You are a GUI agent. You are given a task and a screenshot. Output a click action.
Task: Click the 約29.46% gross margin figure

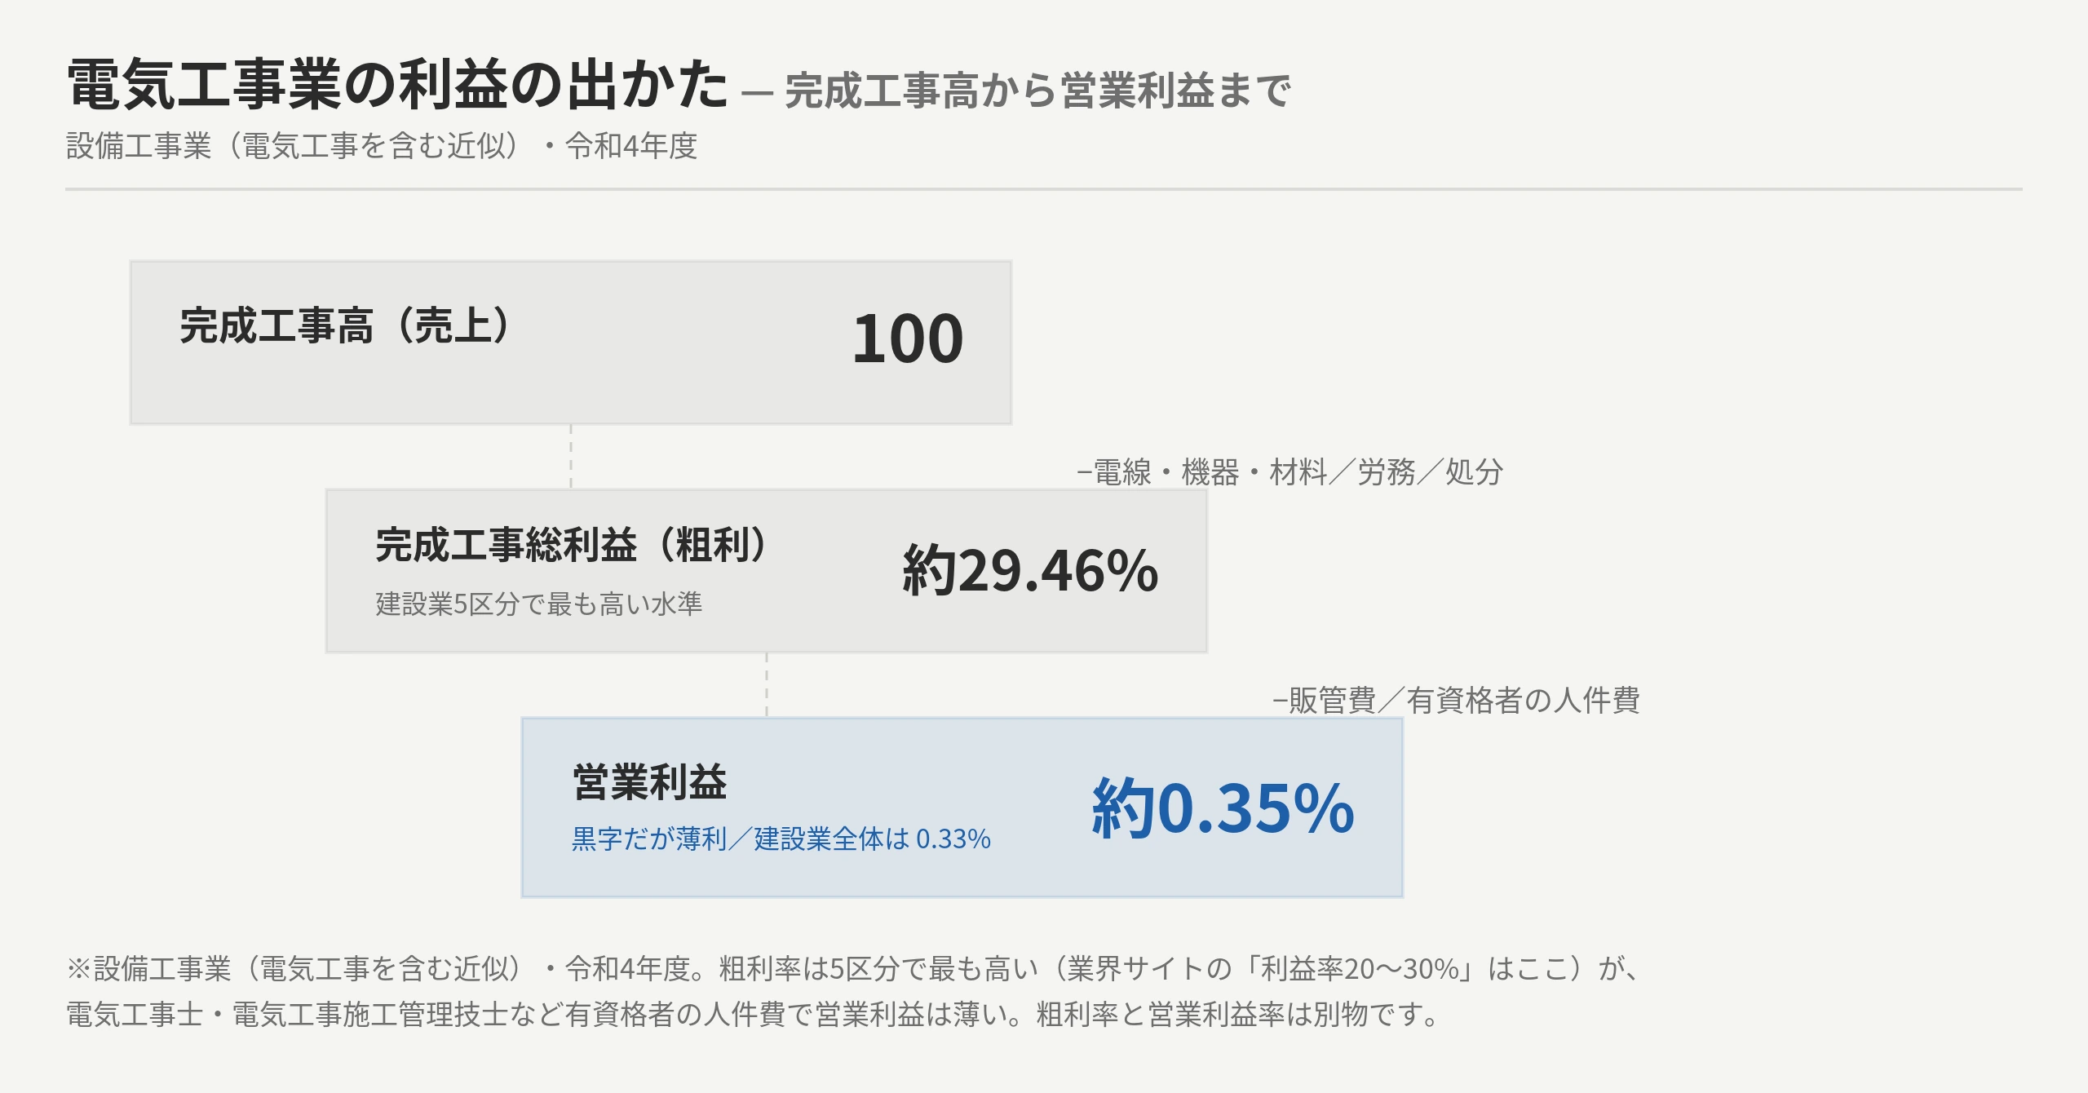1030,570
